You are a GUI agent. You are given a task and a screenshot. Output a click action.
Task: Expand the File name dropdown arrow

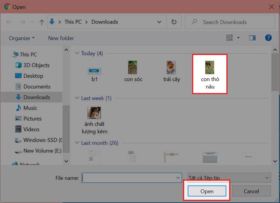[x=178, y=178]
